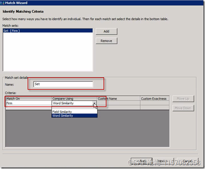Cancel the Match Wizard
This screenshot has width=205, height=169.
187,161
